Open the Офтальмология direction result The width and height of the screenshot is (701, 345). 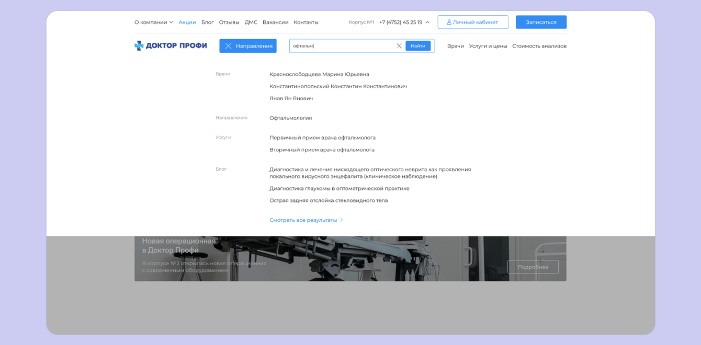[x=290, y=118]
